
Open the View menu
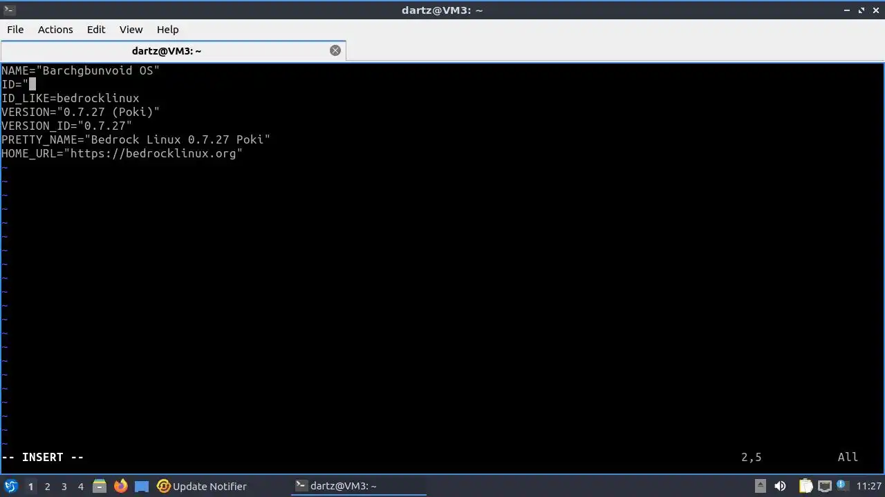[131, 30]
